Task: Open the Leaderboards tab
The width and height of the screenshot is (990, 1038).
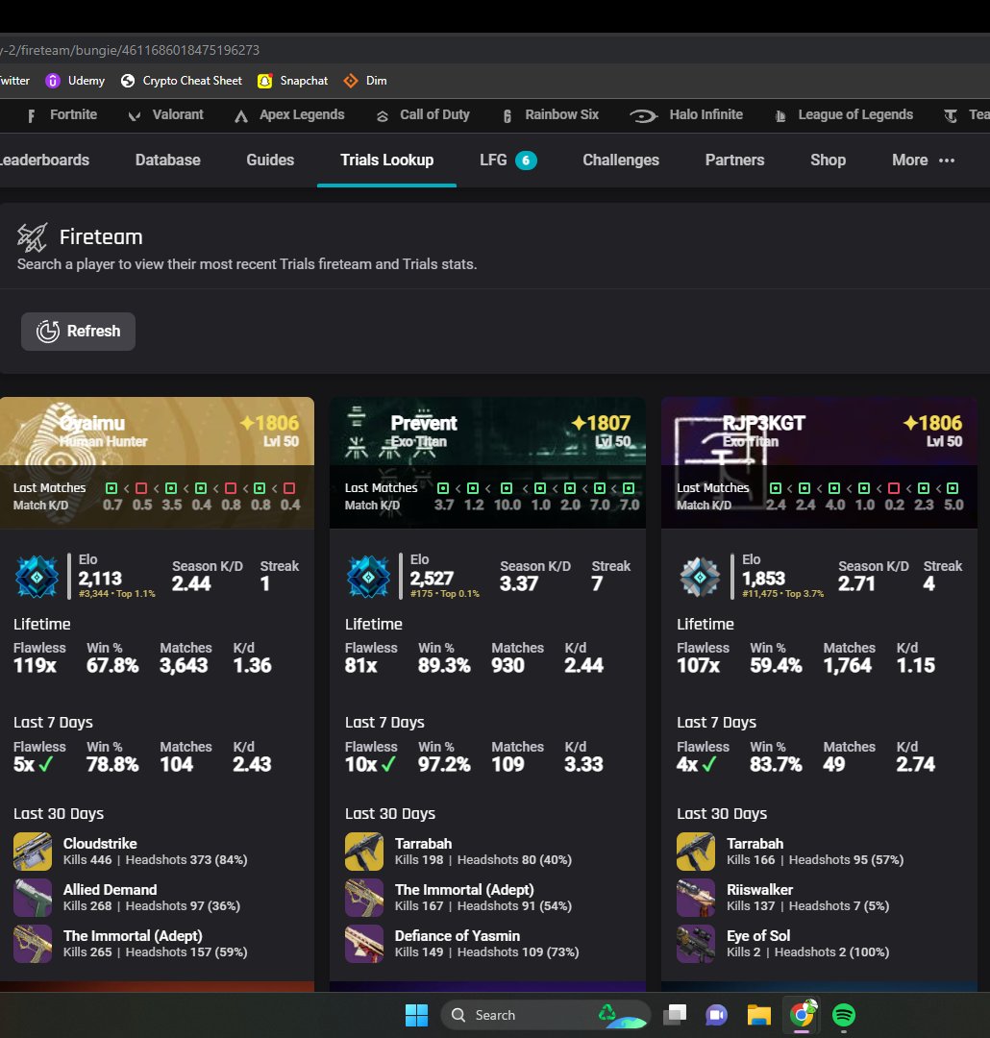Action: pyautogui.click(x=44, y=161)
